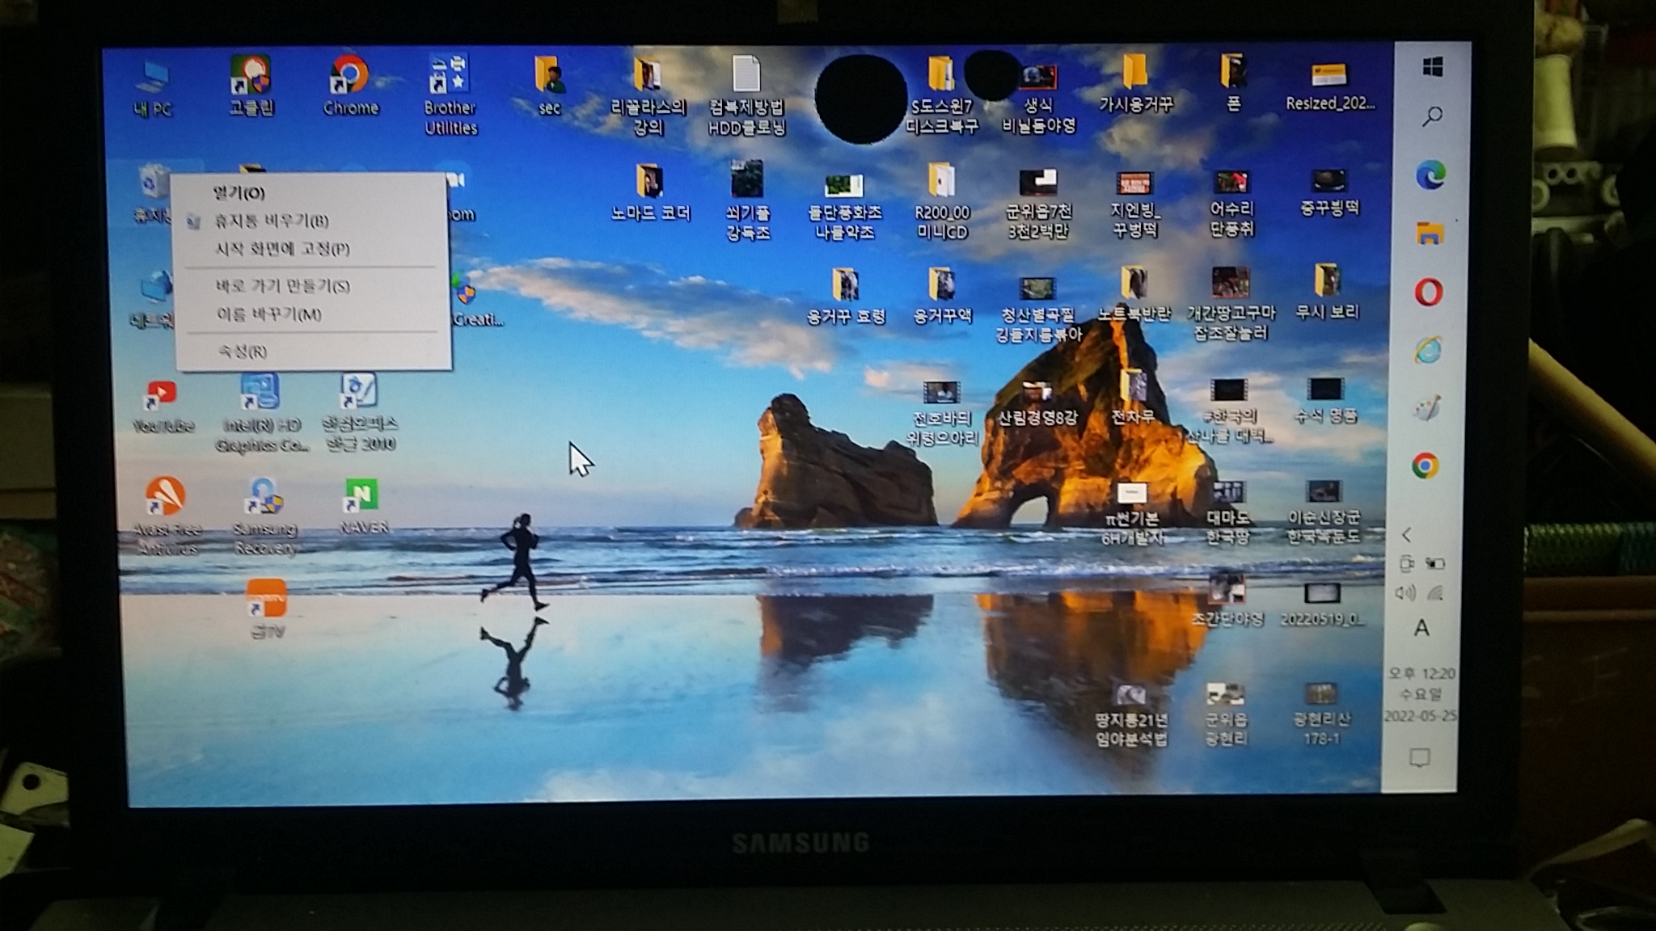Open the sec folder on the desktop
This screenshot has height=931, width=1656.
click(549, 86)
